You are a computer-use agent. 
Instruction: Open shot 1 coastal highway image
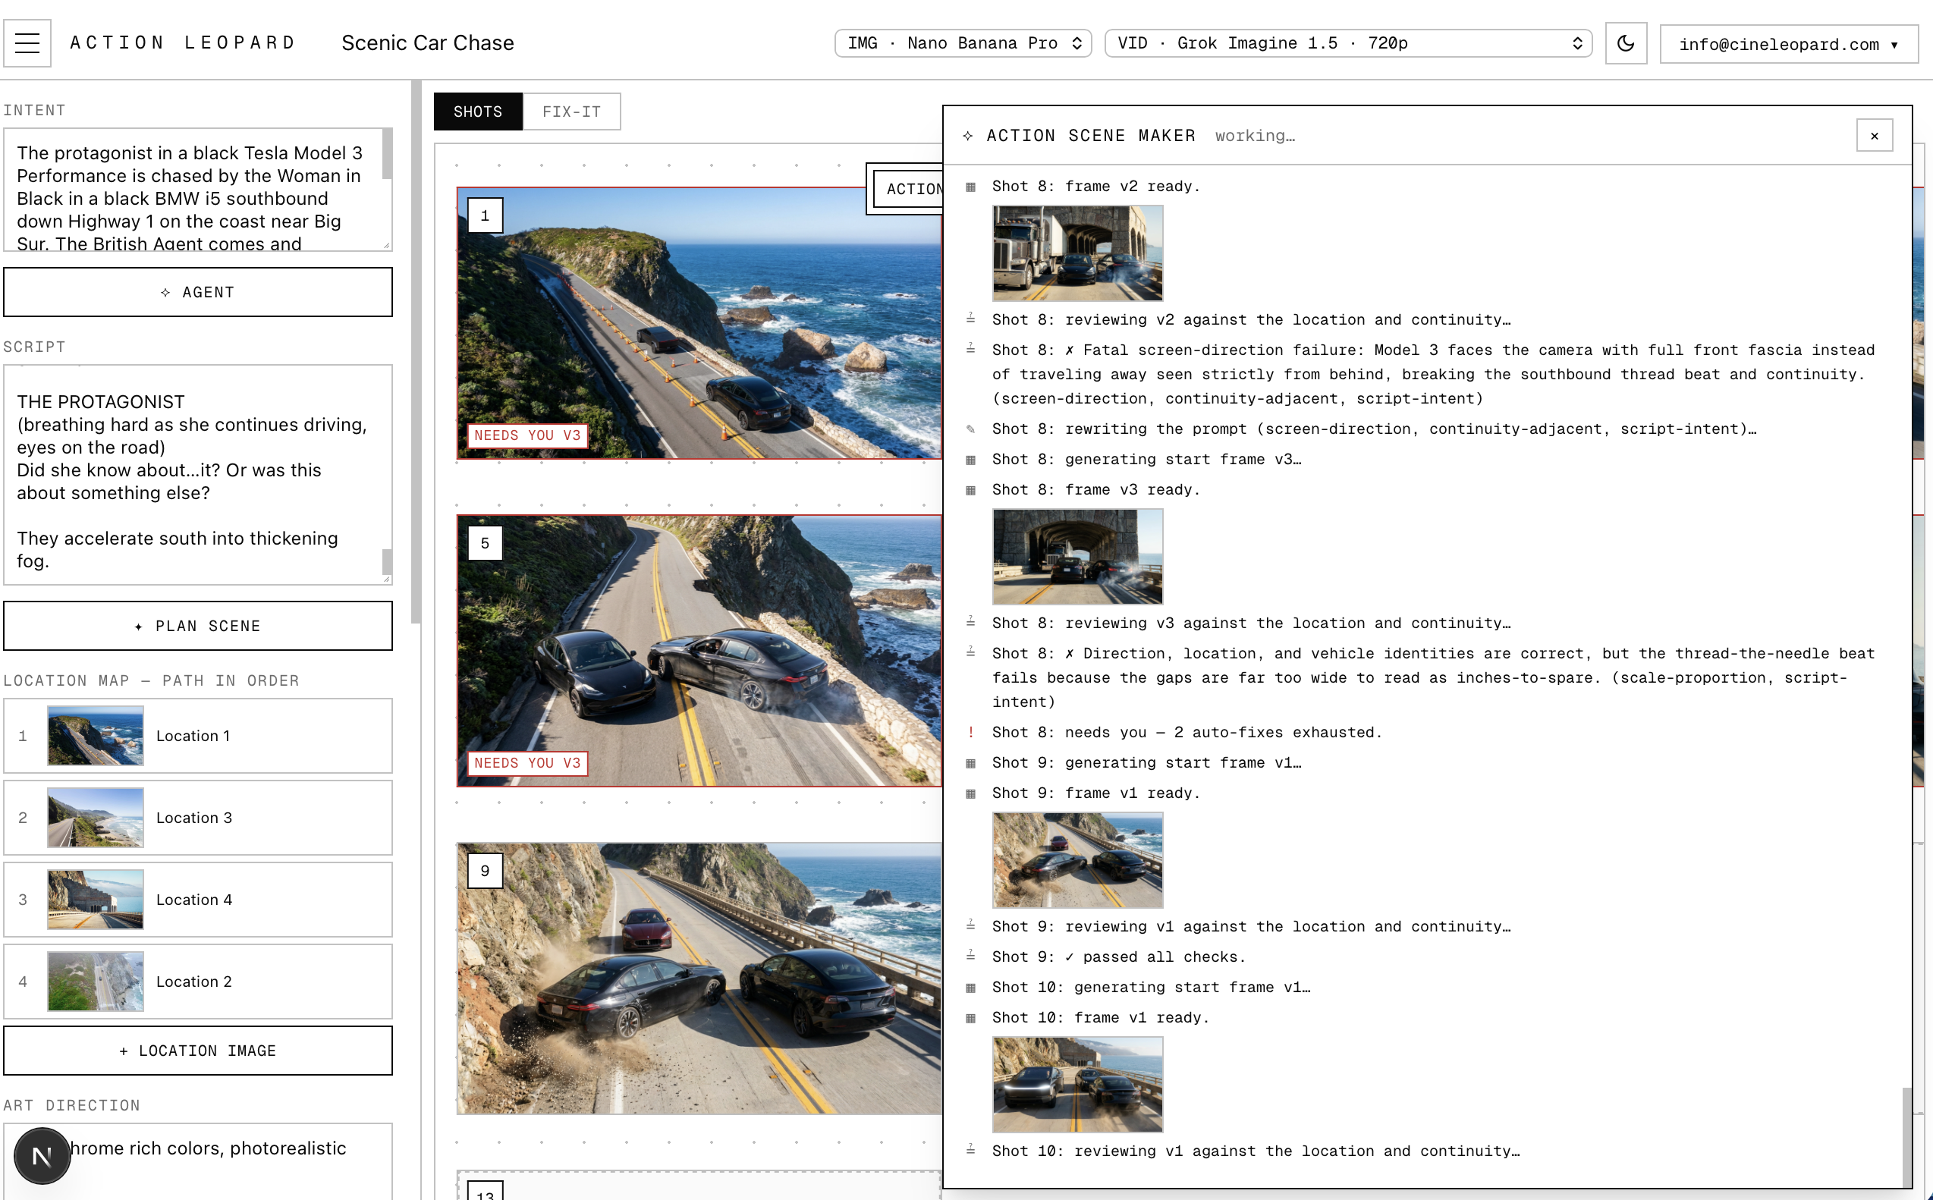click(x=699, y=323)
